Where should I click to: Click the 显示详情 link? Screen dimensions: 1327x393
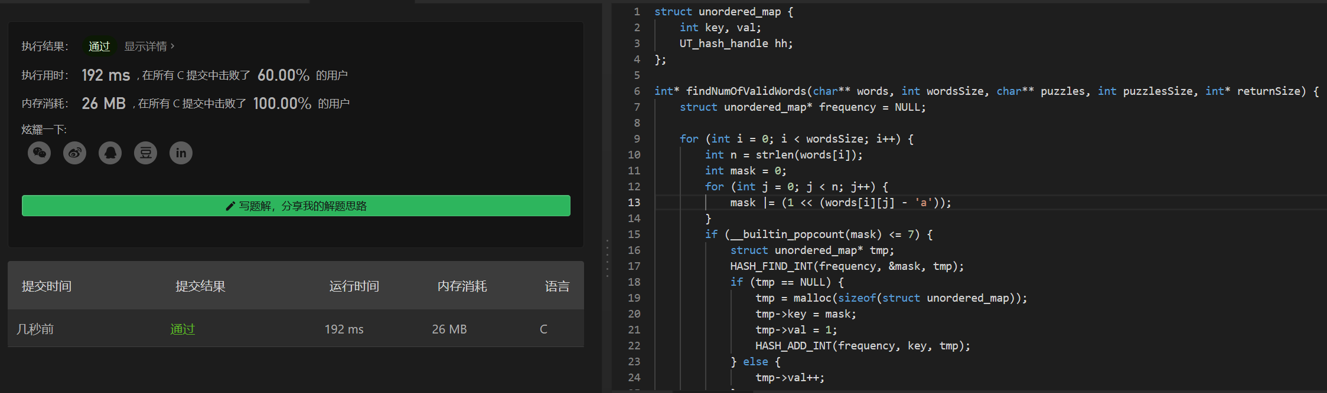(x=149, y=47)
